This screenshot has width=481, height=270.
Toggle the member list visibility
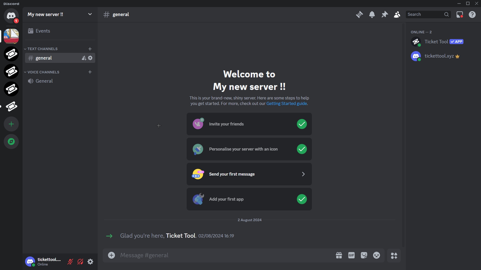397,15
